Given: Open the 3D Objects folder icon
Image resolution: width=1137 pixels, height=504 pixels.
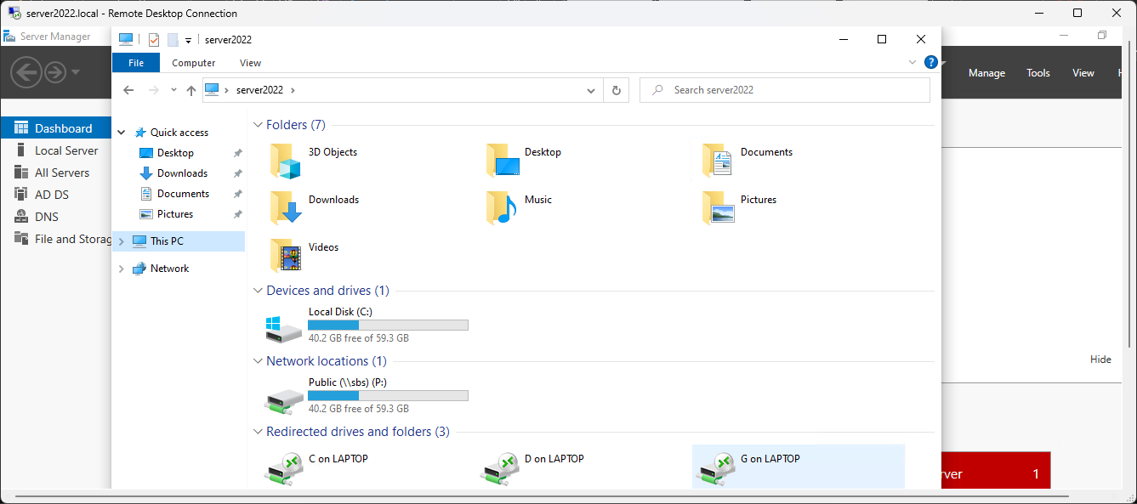Looking at the screenshot, I should pyautogui.click(x=286, y=160).
